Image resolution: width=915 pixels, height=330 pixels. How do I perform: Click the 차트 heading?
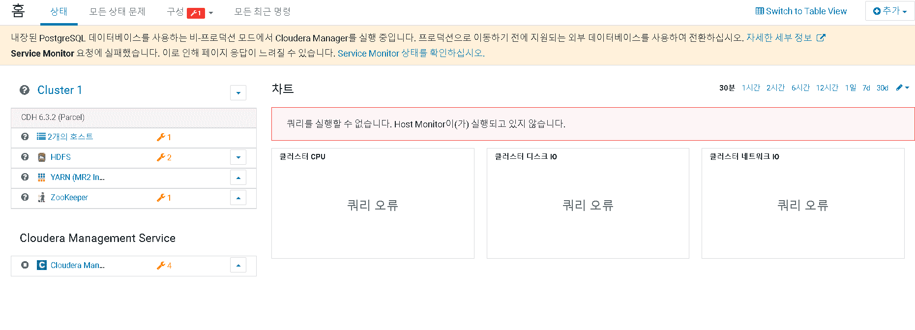coord(283,89)
